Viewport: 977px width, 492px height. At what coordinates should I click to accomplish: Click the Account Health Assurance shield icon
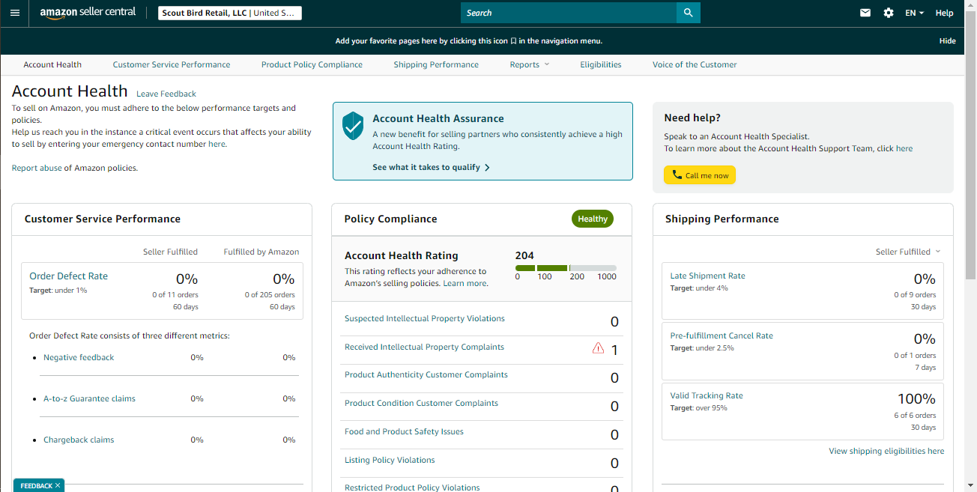click(x=353, y=126)
